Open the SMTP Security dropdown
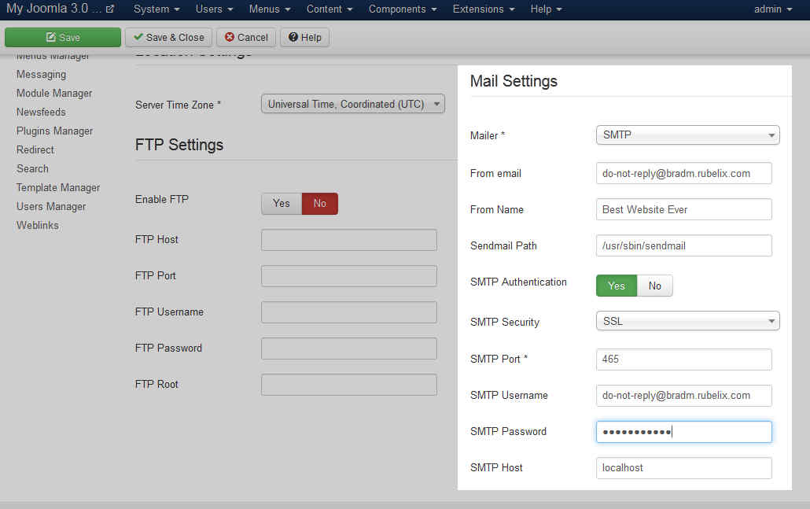 [687, 321]
